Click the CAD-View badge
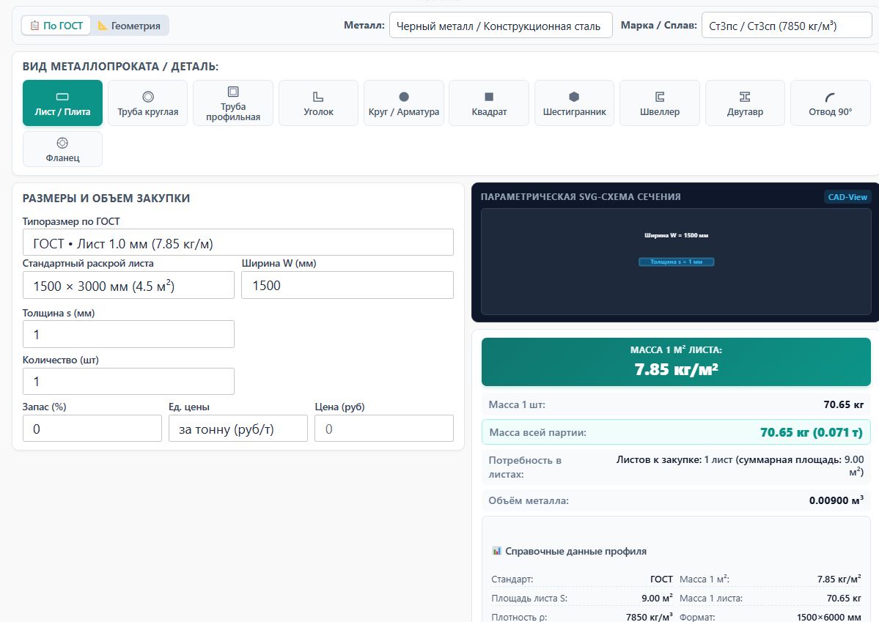 click(847, 197)
